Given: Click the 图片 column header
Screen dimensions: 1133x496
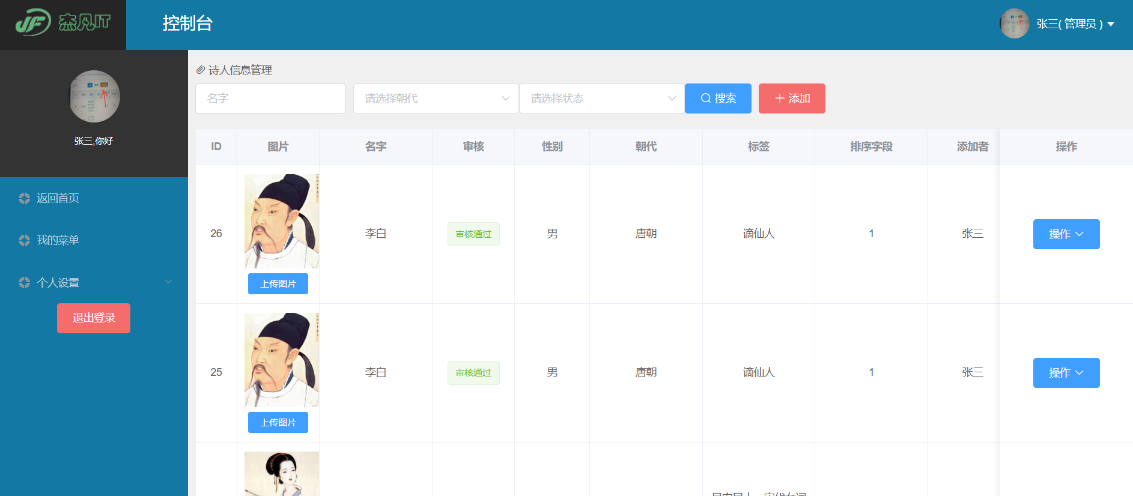Looking at the screenshot, I should [x=278, y=147].
